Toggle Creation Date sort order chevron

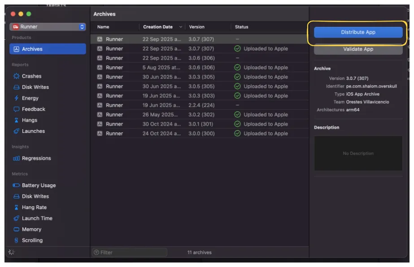click(181, 27)
